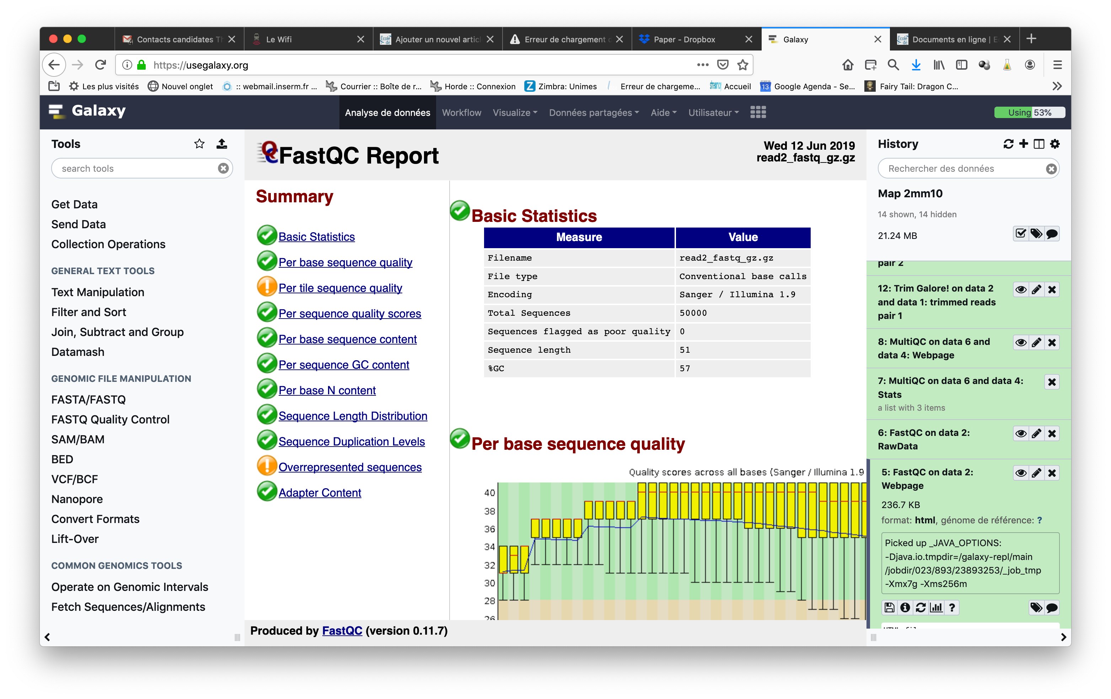View data of FastQC RawData dataset 6
1111x699 pixels.
pos(1021,433)
